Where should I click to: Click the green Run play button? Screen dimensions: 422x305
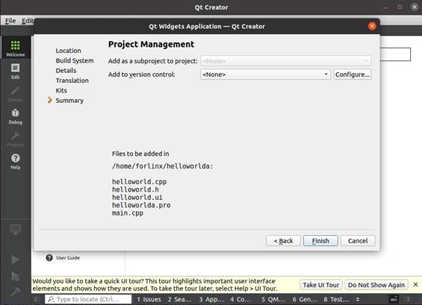pos(15,260)
